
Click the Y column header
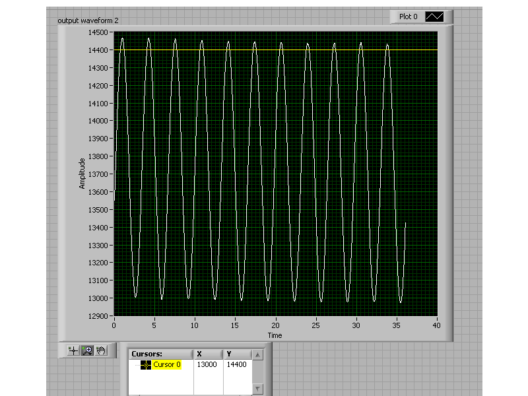coord(229,354)
